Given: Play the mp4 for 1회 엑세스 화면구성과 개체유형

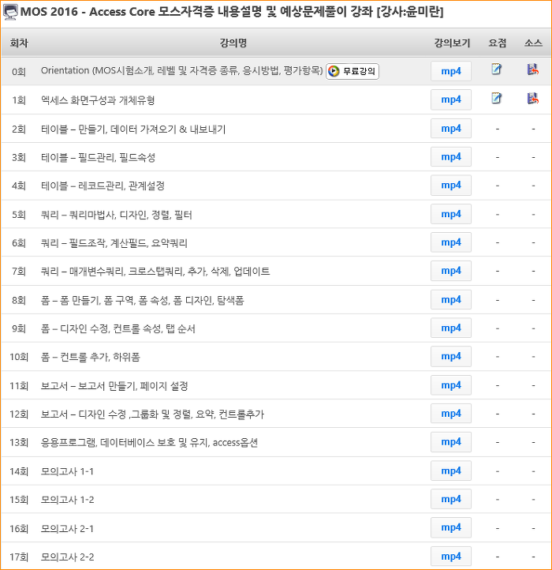Looking at the screenshot, I should click(451, 99).
